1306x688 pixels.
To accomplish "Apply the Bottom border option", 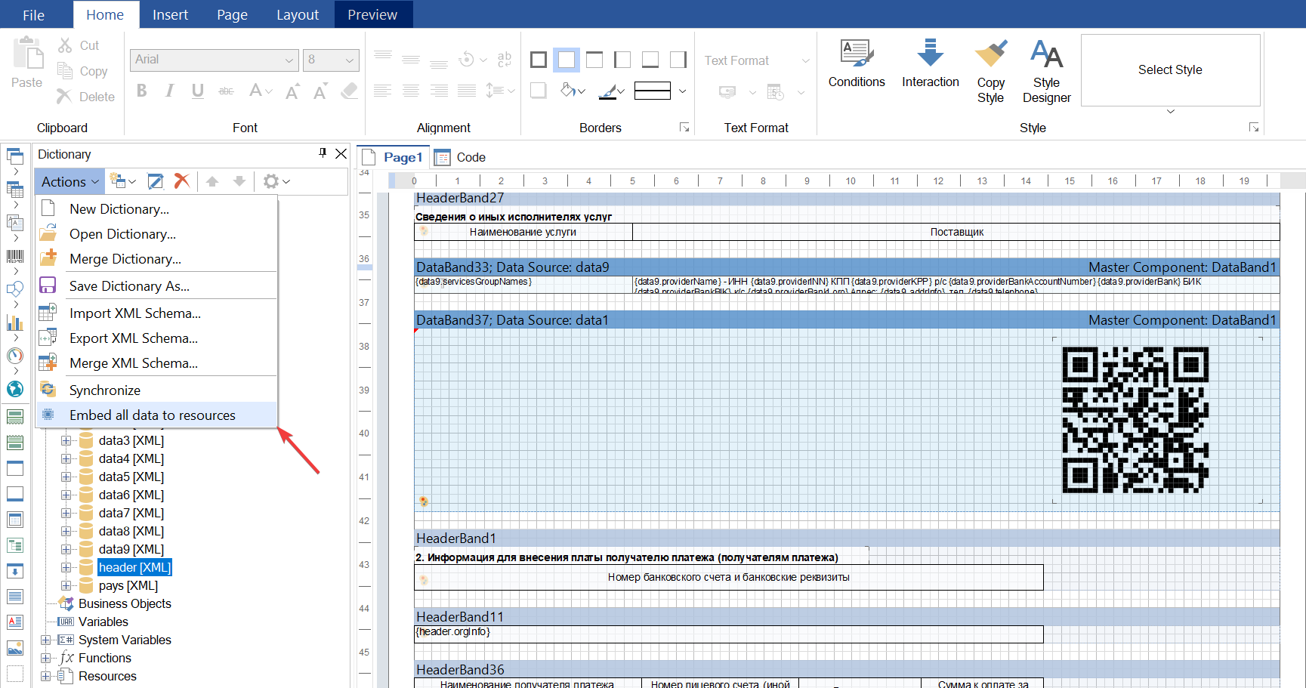I will pyautogui.click(x=650, y=60).
